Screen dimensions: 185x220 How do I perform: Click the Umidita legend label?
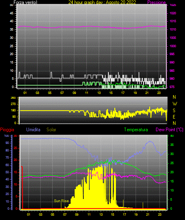coord(33,130)
